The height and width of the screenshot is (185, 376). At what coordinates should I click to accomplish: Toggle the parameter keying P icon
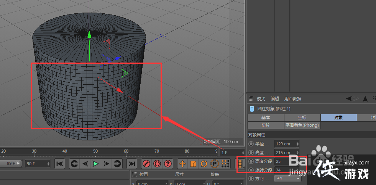pyautogui.click(x=215, y=164)
